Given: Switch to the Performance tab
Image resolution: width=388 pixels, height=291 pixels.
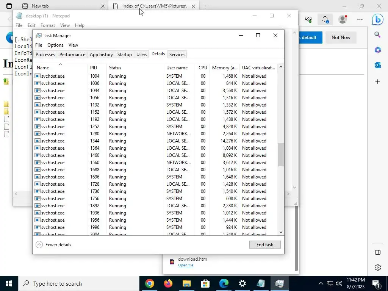Looking at the screenshot, I should tap(72, 55).
